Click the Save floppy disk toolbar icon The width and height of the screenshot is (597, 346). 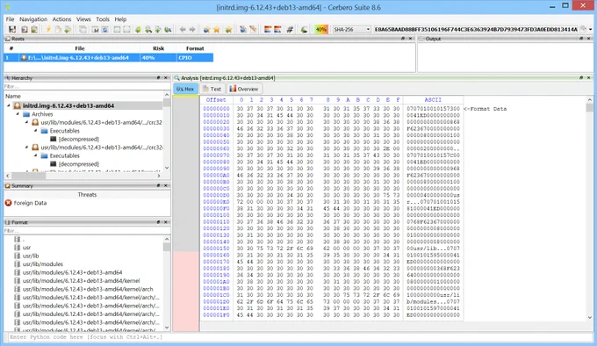(x=12, y=29)
